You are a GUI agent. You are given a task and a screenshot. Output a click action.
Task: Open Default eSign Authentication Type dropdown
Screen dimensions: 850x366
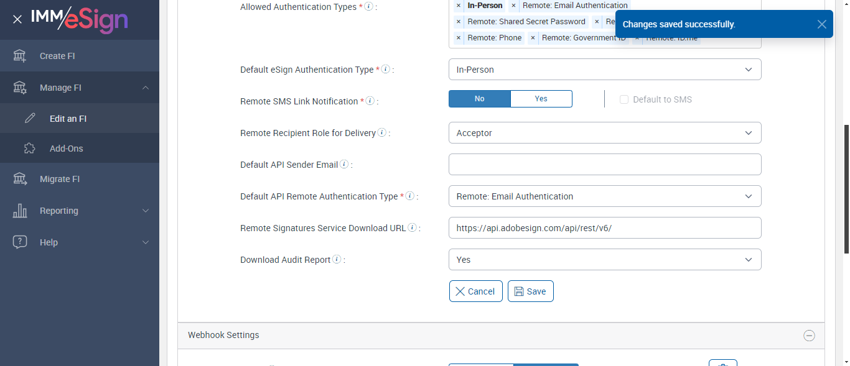(605, 70)
